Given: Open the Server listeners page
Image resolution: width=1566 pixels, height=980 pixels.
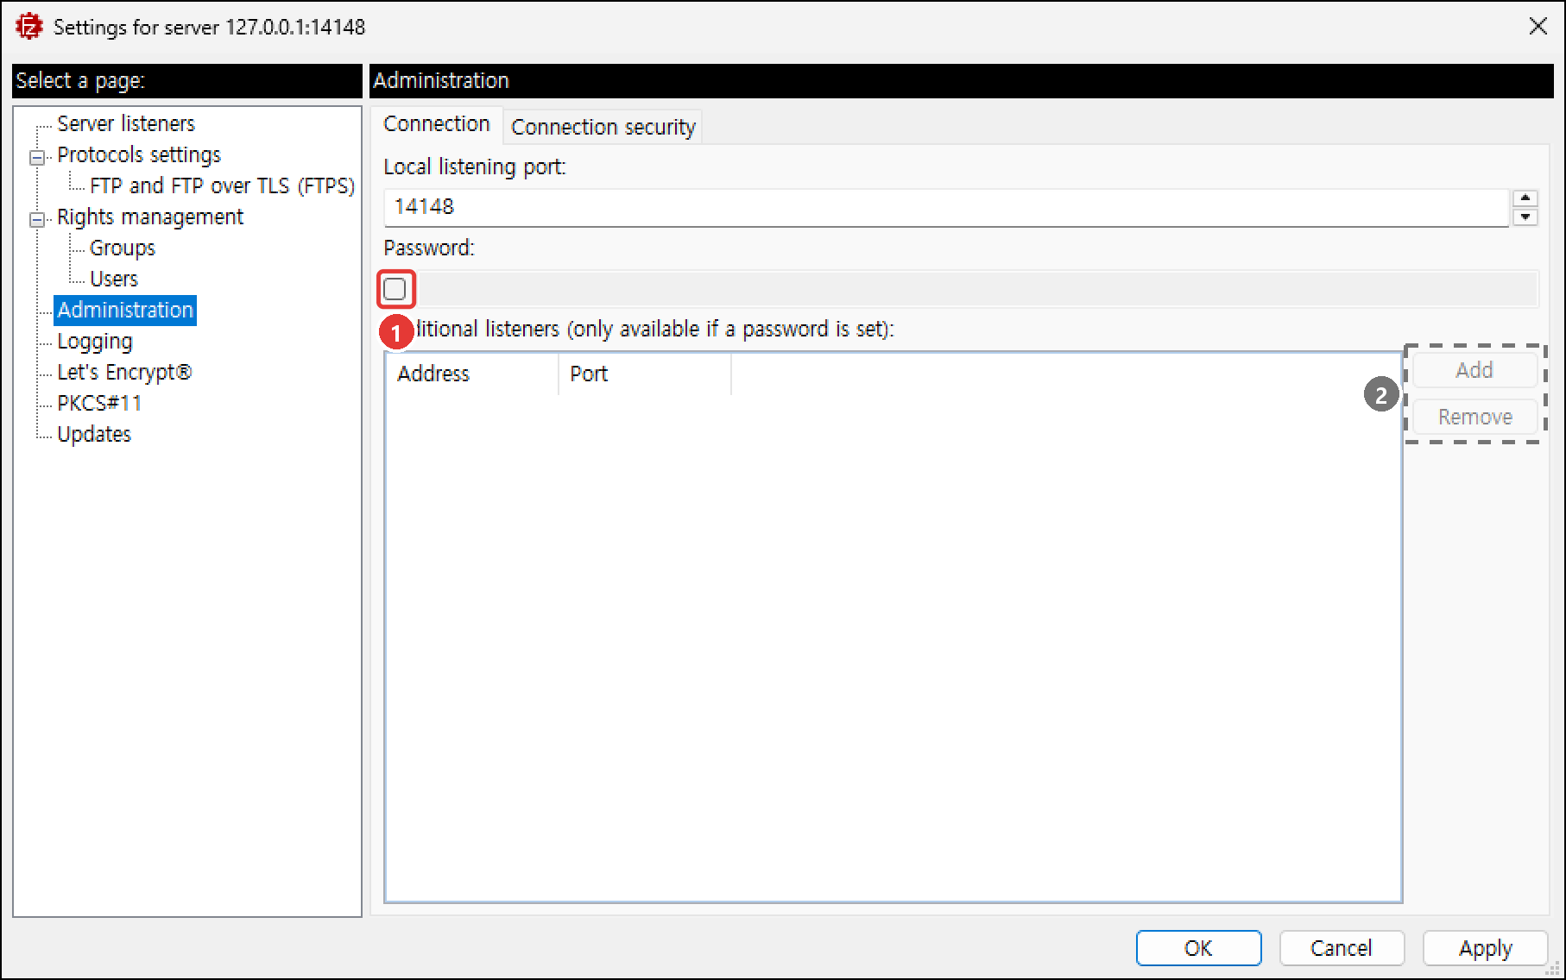Looking at the screenshot, I should tap(126, 124).
